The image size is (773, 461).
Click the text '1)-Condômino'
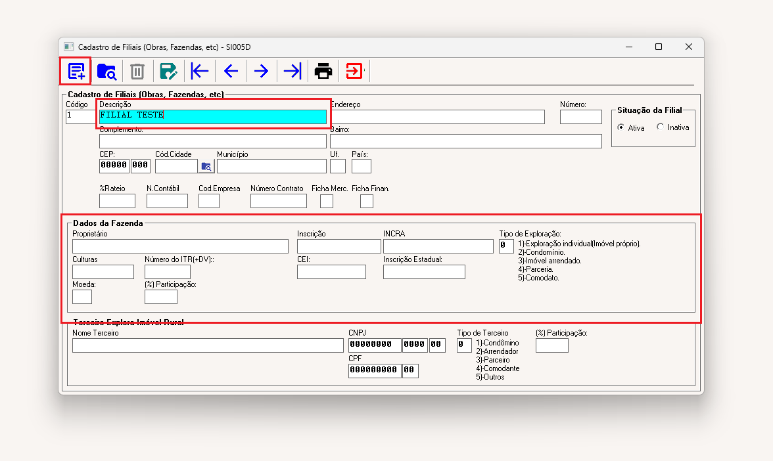pos(498,343)
